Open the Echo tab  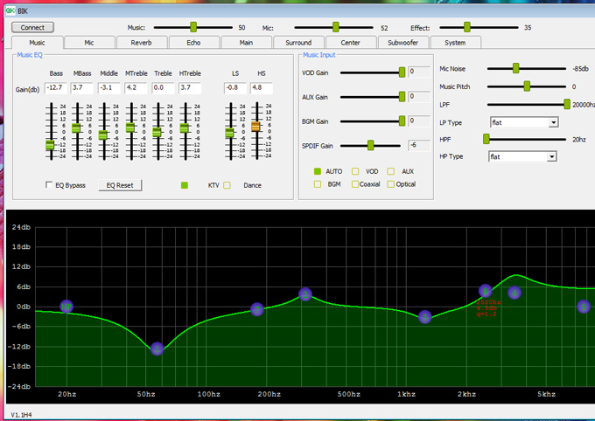point(193,43)
